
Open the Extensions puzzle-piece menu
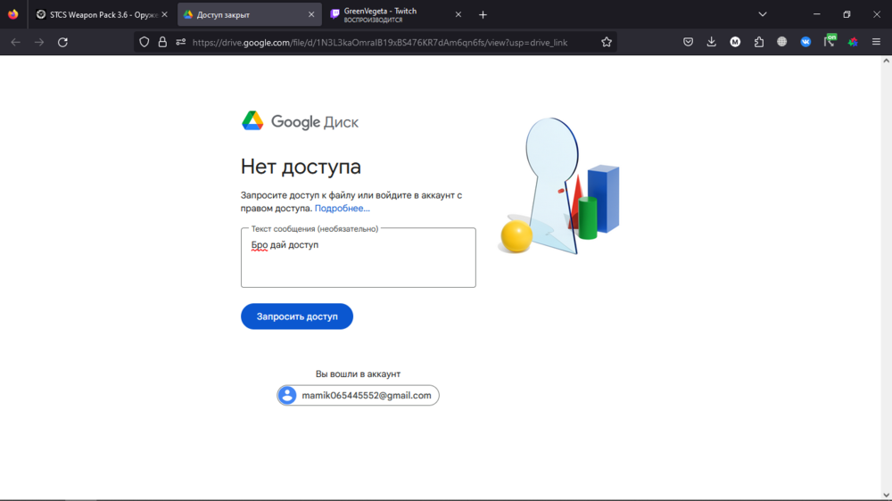click(x=759, y=42)
